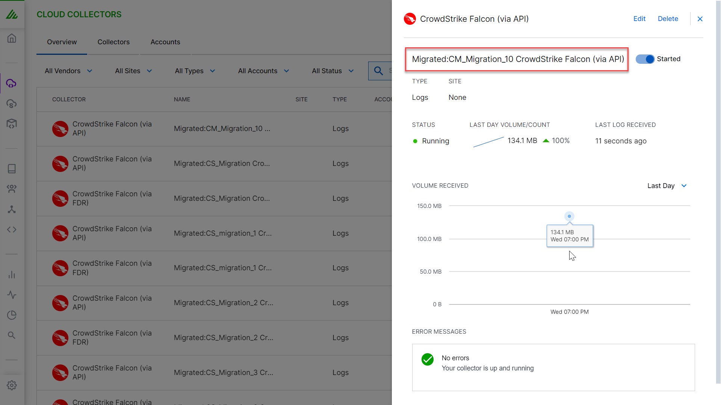Click the Name column header

[182, 99]
